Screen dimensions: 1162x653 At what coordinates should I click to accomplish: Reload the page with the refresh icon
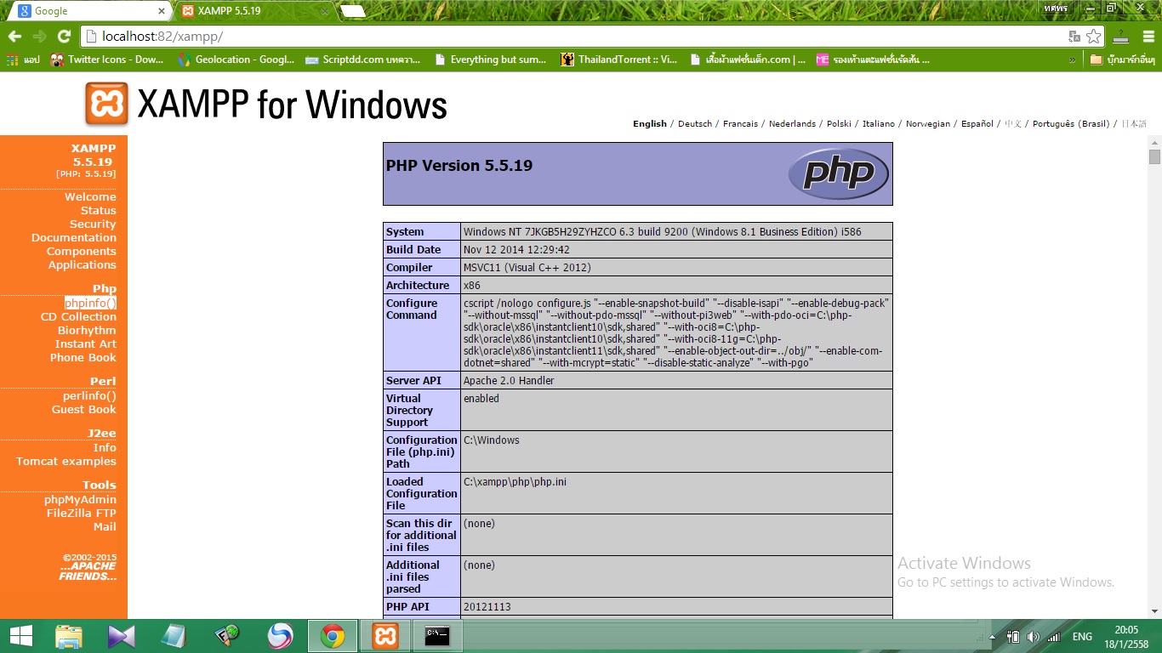[64, 37]
